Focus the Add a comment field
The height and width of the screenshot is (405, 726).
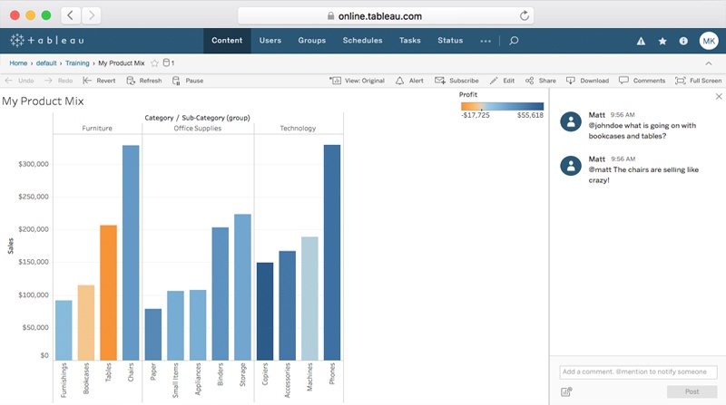pos(638,371)
